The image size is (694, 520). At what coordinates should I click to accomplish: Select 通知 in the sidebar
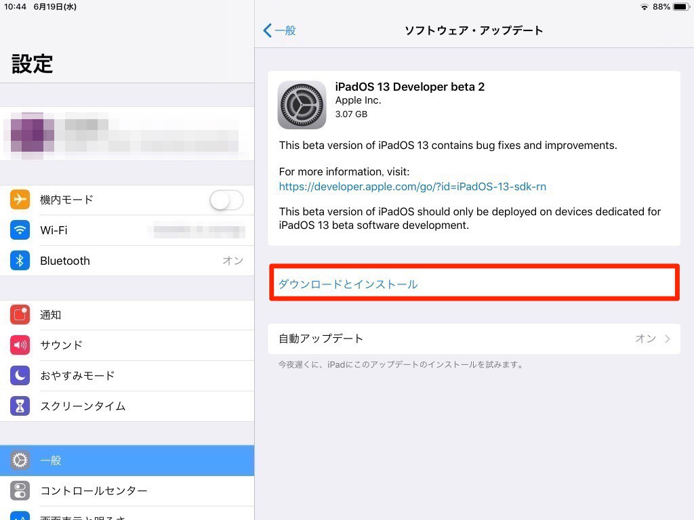(127, 315)
